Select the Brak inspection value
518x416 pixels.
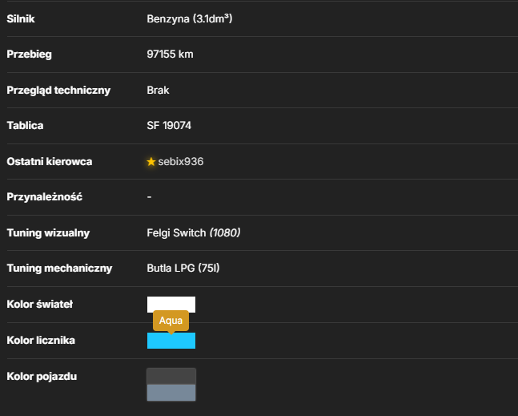[158, 91]
